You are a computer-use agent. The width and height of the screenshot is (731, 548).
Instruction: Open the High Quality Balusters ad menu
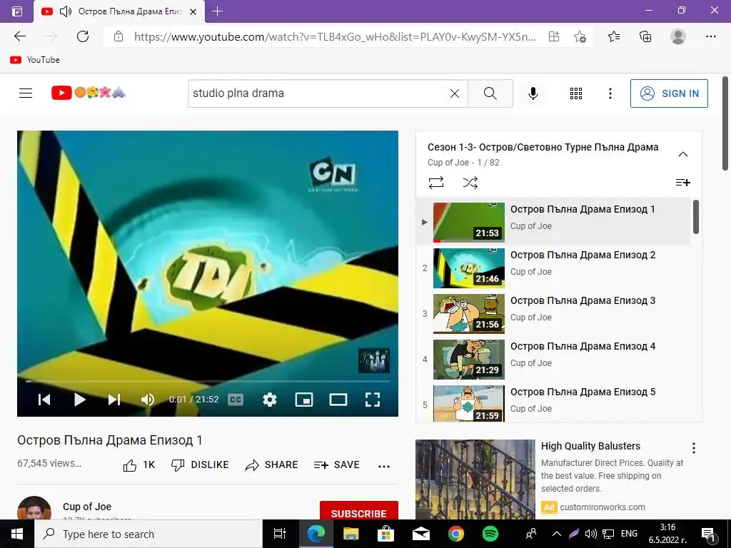tap(694, 448)
